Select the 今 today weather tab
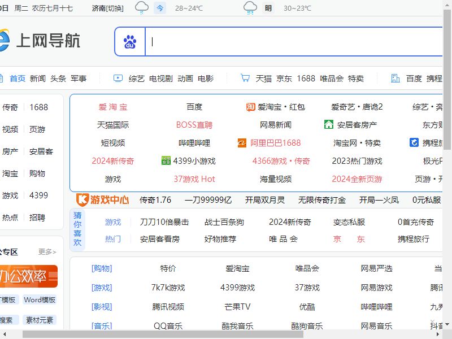Screen dimensions: 452x339 pyautogui.click(x=160, y=8)
